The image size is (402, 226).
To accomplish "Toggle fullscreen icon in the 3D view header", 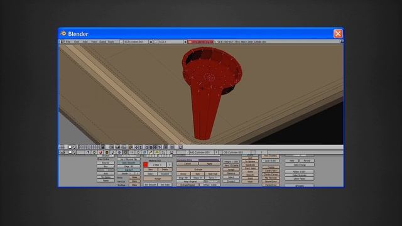I will pyautogui.click(x=70, y=147).
